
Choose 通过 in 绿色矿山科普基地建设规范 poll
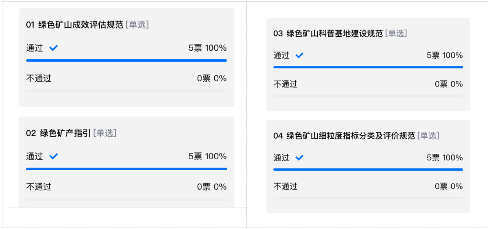282,55
